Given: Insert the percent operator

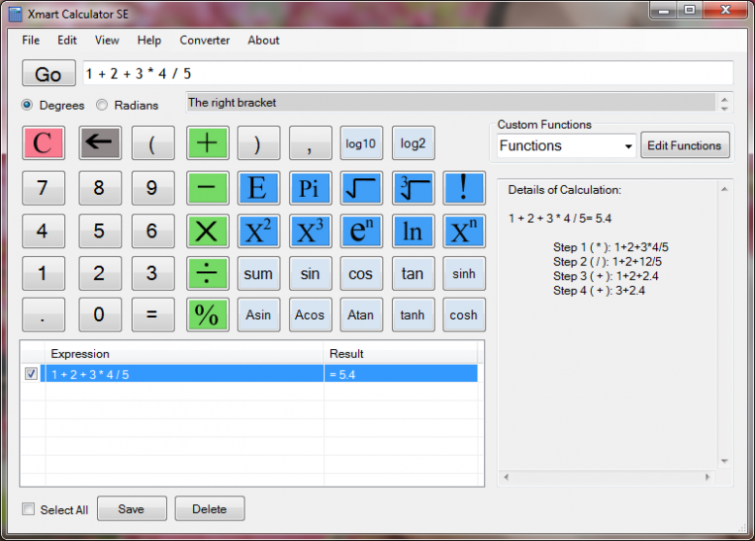Looking at the screenshot, I should point(208,315).
